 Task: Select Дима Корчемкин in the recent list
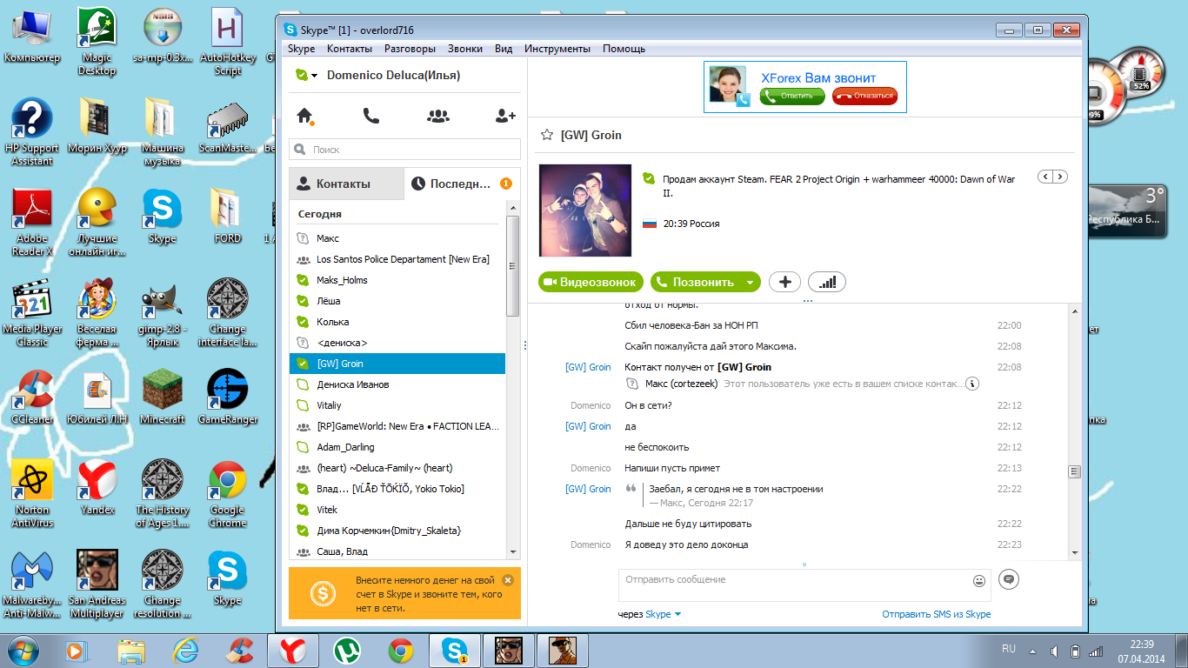click(397, 531)
